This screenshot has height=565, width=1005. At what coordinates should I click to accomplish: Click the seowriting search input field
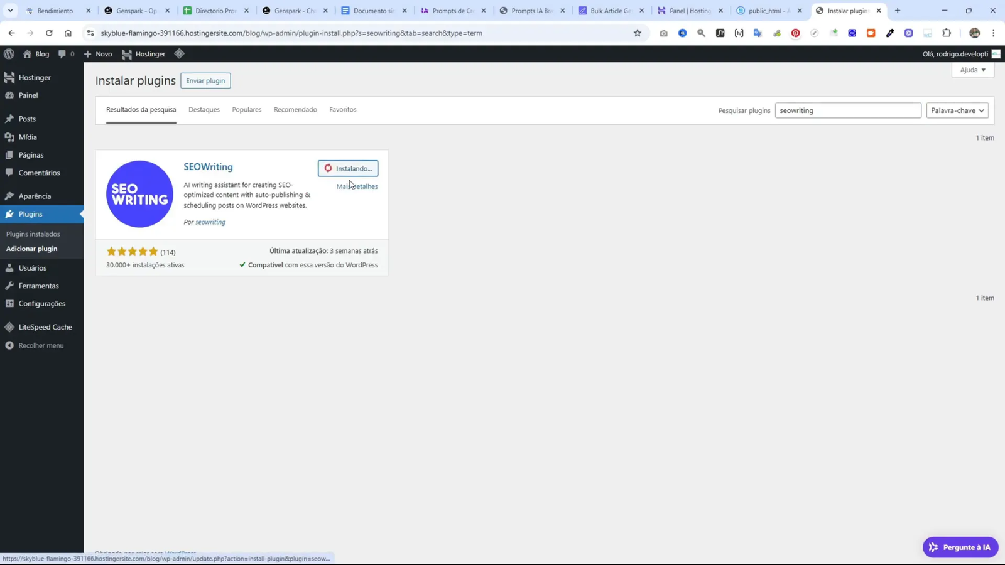click(847, 110)
